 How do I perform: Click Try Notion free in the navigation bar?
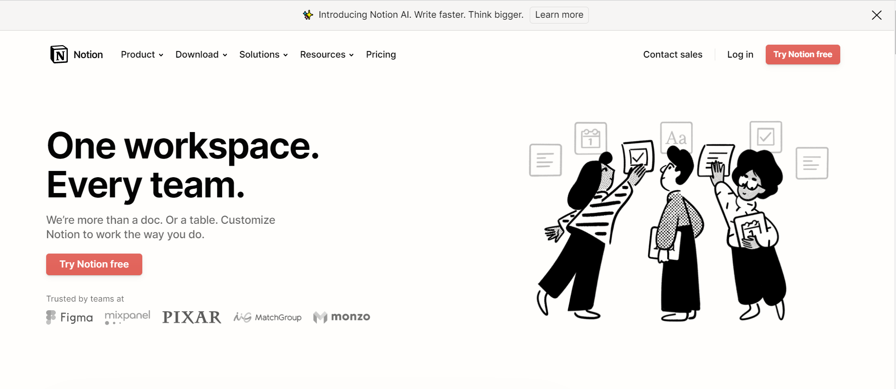click(x=803, y=55)
